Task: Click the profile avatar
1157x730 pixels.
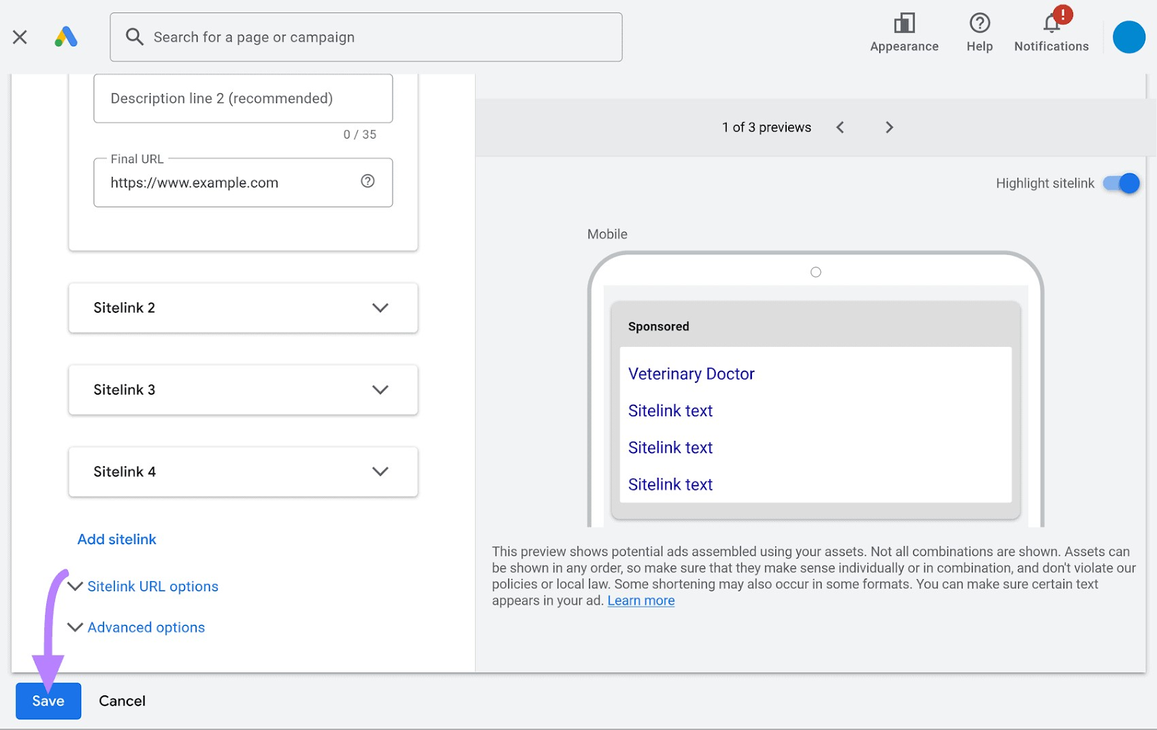Action: pos(1128,37)
